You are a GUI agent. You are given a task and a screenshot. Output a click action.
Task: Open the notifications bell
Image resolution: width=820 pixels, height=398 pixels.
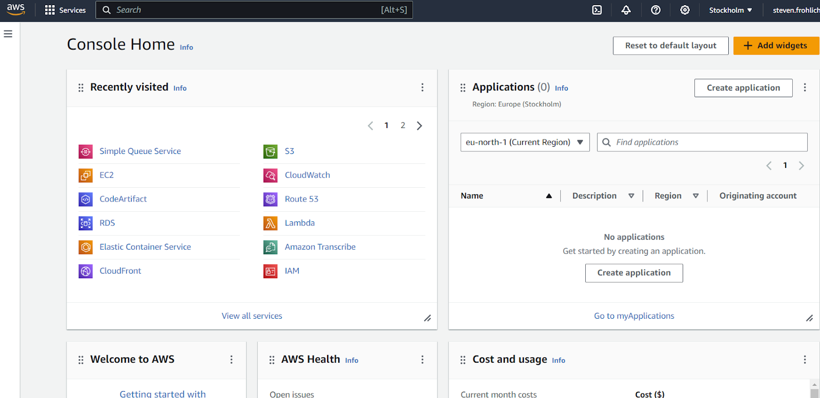click(x=626, y=10)
